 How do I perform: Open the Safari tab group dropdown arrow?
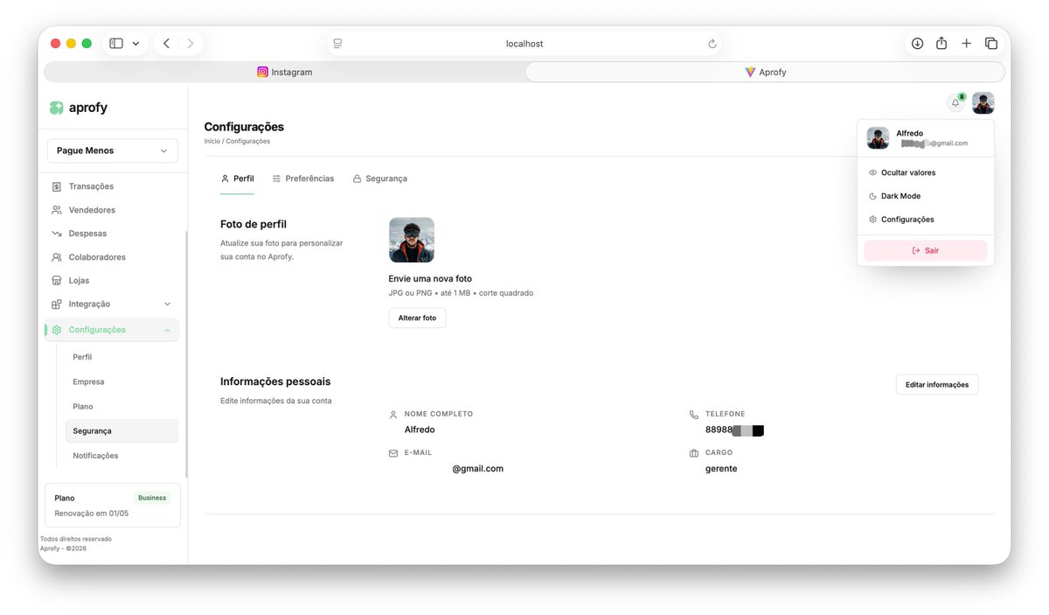tap(135, 44)
